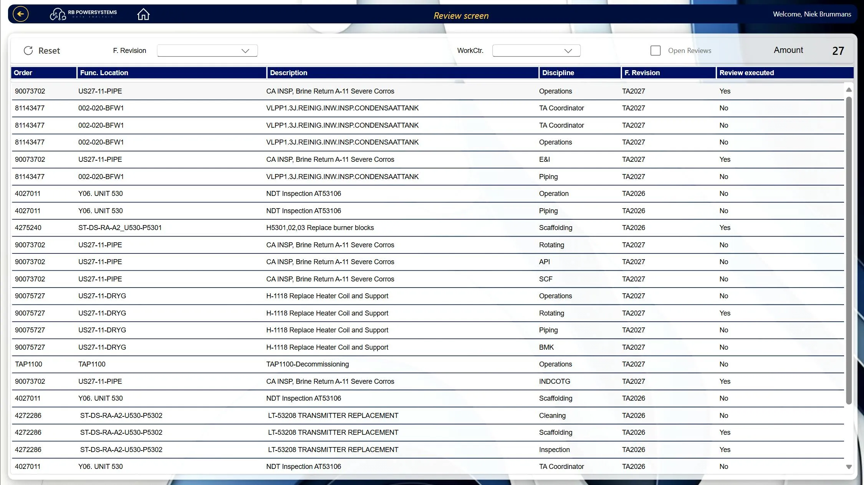
Task: Select order 4275240 burner blocks row
Action: pyautogui.click(x=428, y=228)
